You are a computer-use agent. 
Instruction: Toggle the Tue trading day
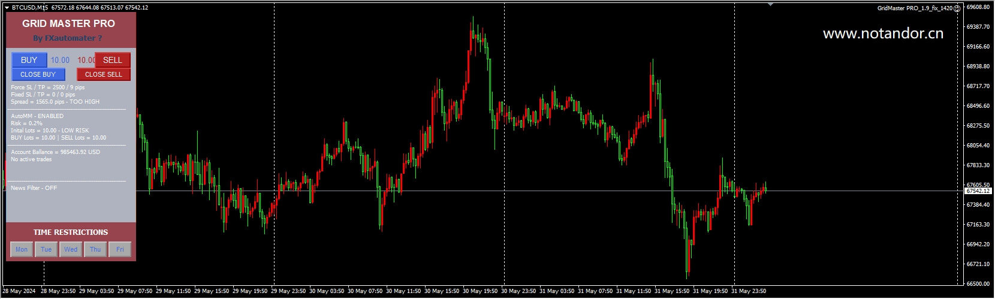[46, 249]
